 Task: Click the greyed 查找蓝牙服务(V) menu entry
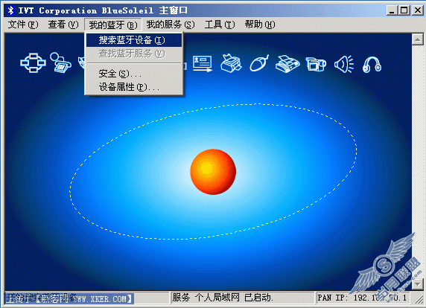click(134, 54)
